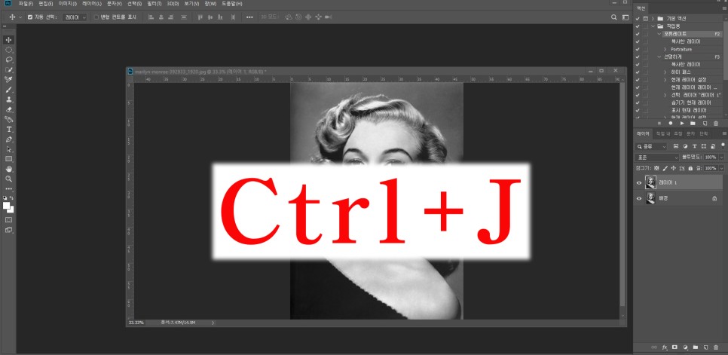The height and width of the screenshot is (355, 728).
Task: Select the Rectangle shape tool
Action: pos(9,159)
